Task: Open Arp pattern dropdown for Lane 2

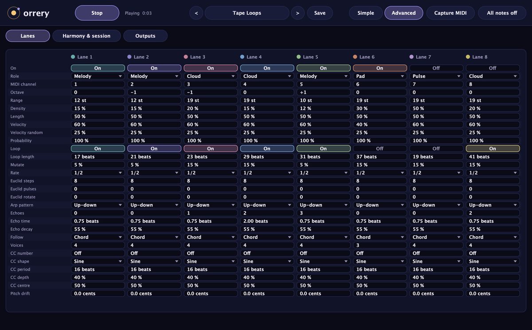Action: 154,205
